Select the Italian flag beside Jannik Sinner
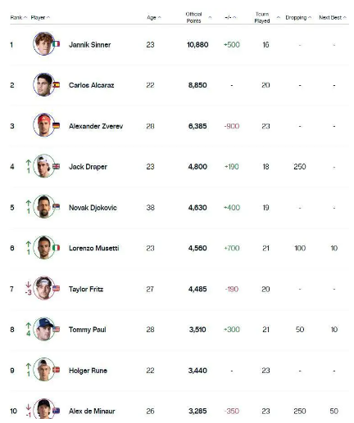Screen dimensions: 354x423 click(x=57, y=44)
